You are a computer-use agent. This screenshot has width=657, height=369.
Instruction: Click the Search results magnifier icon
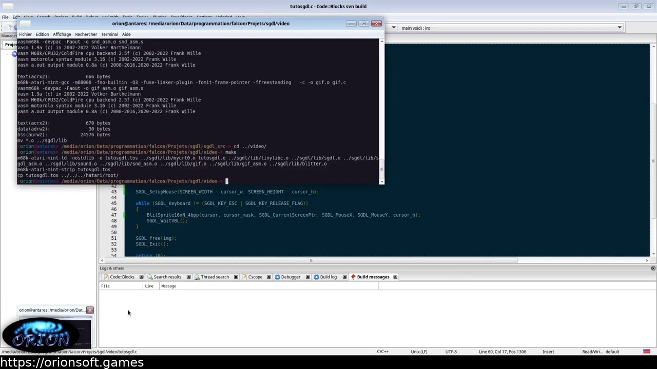click(150, 277)
